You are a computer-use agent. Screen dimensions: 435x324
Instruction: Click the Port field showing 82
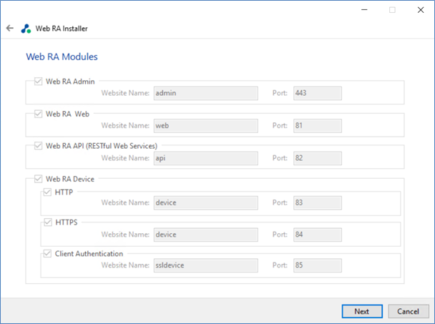[318, 158]
